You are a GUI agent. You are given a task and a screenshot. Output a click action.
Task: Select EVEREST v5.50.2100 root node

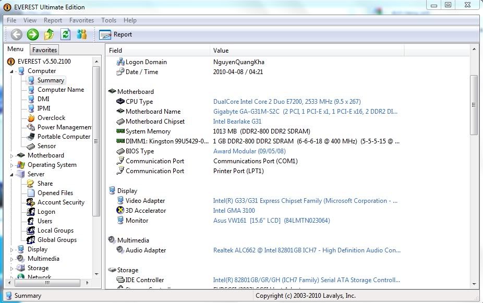coord(44,61)
